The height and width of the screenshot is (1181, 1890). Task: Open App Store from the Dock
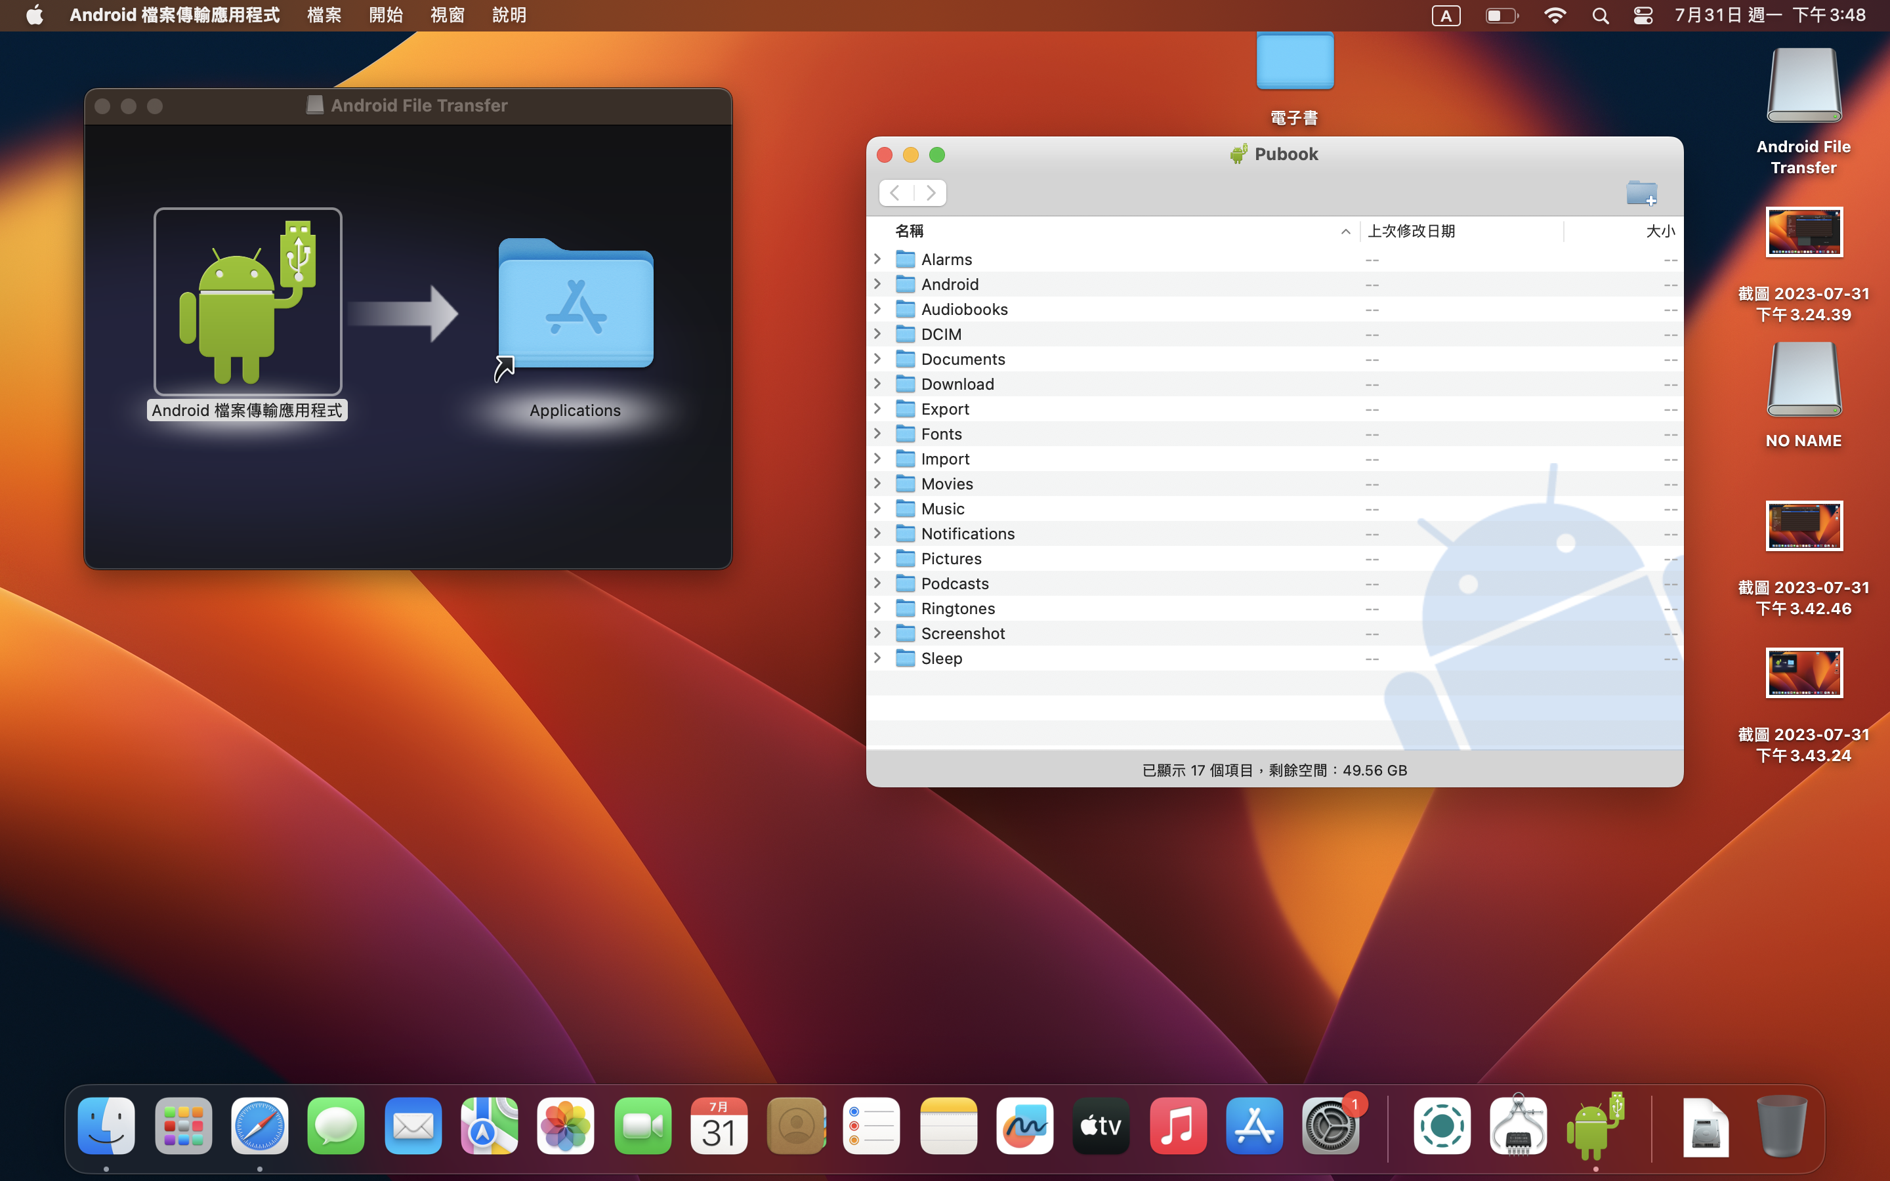[1254, 1125]
